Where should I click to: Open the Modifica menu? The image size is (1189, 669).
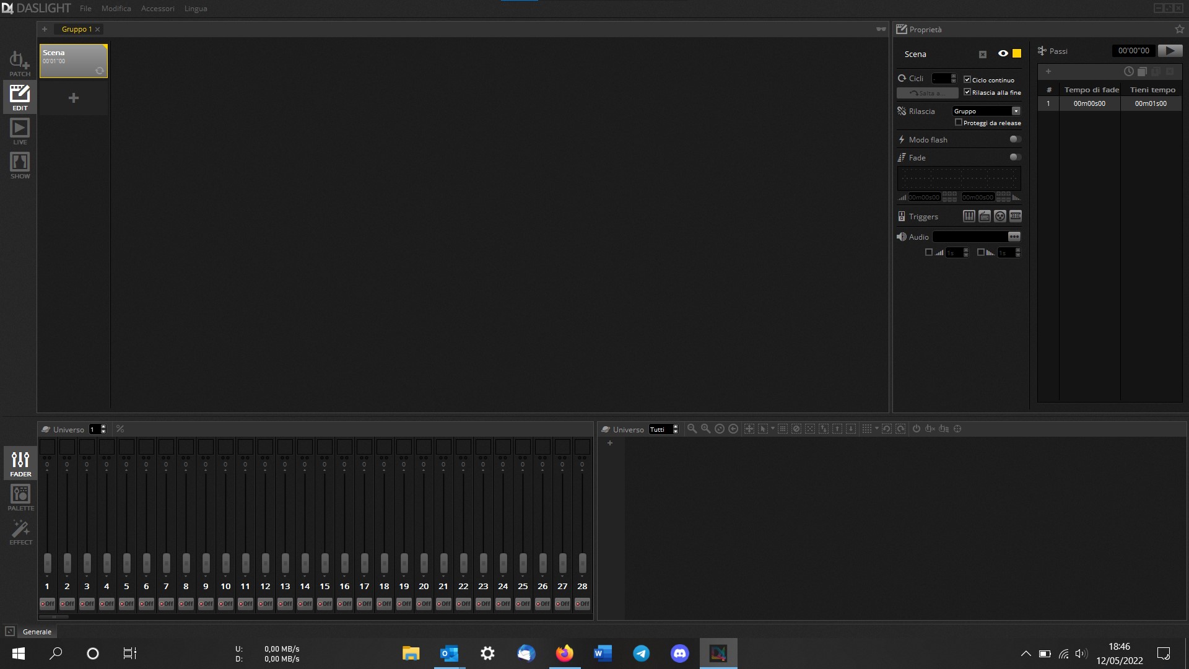point(116,9)
